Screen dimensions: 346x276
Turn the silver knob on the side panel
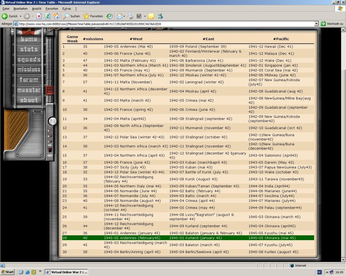52,121
